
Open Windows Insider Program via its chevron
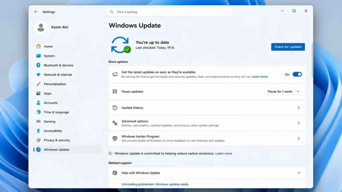click(x=299, y=138)
